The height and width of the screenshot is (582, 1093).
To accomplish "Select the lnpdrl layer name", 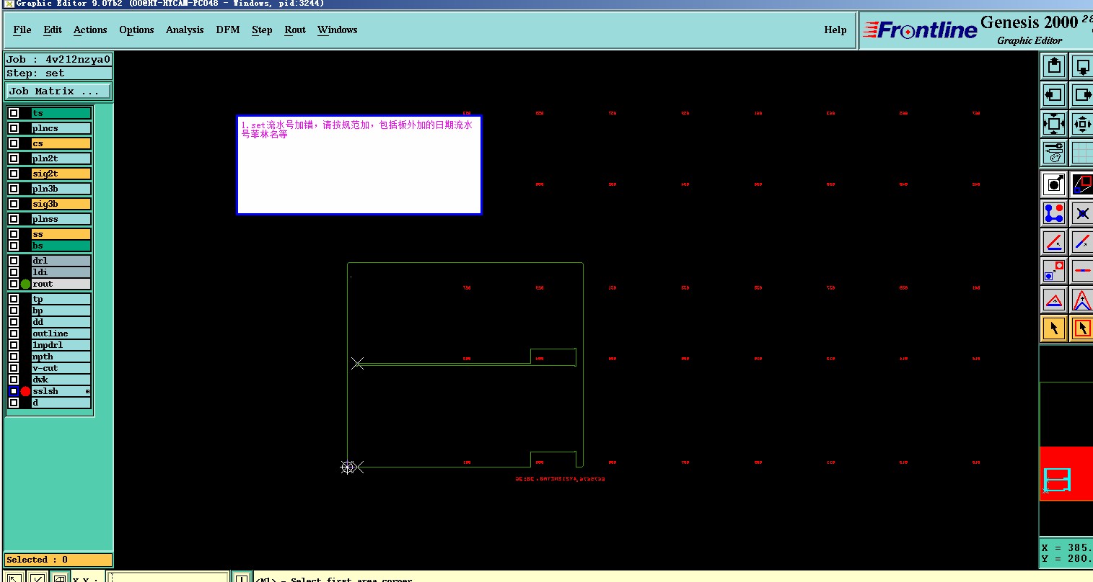I will point(61,345).
